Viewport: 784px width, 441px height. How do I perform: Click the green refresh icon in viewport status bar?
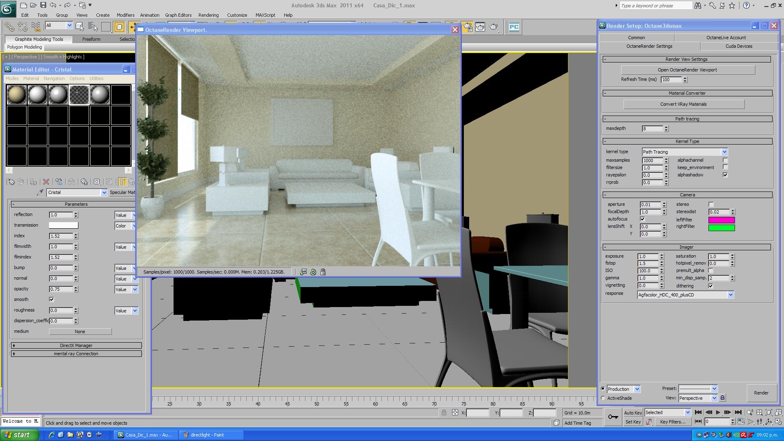click(313, 272)
